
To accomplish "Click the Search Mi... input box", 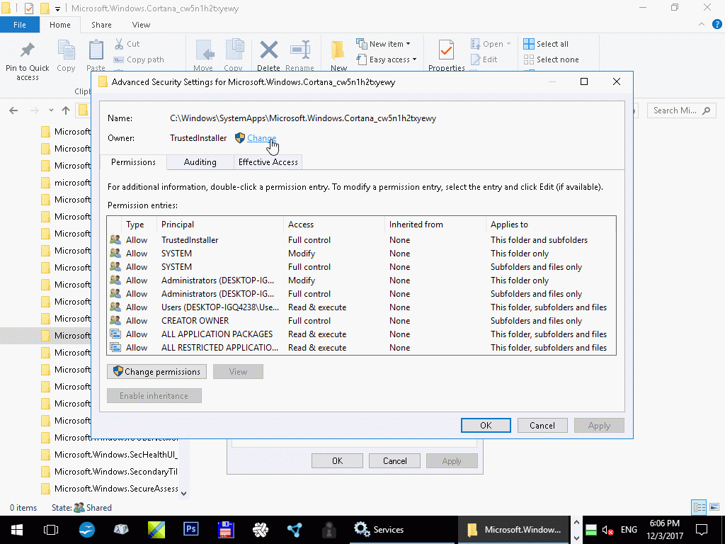I will click(682, 110).
